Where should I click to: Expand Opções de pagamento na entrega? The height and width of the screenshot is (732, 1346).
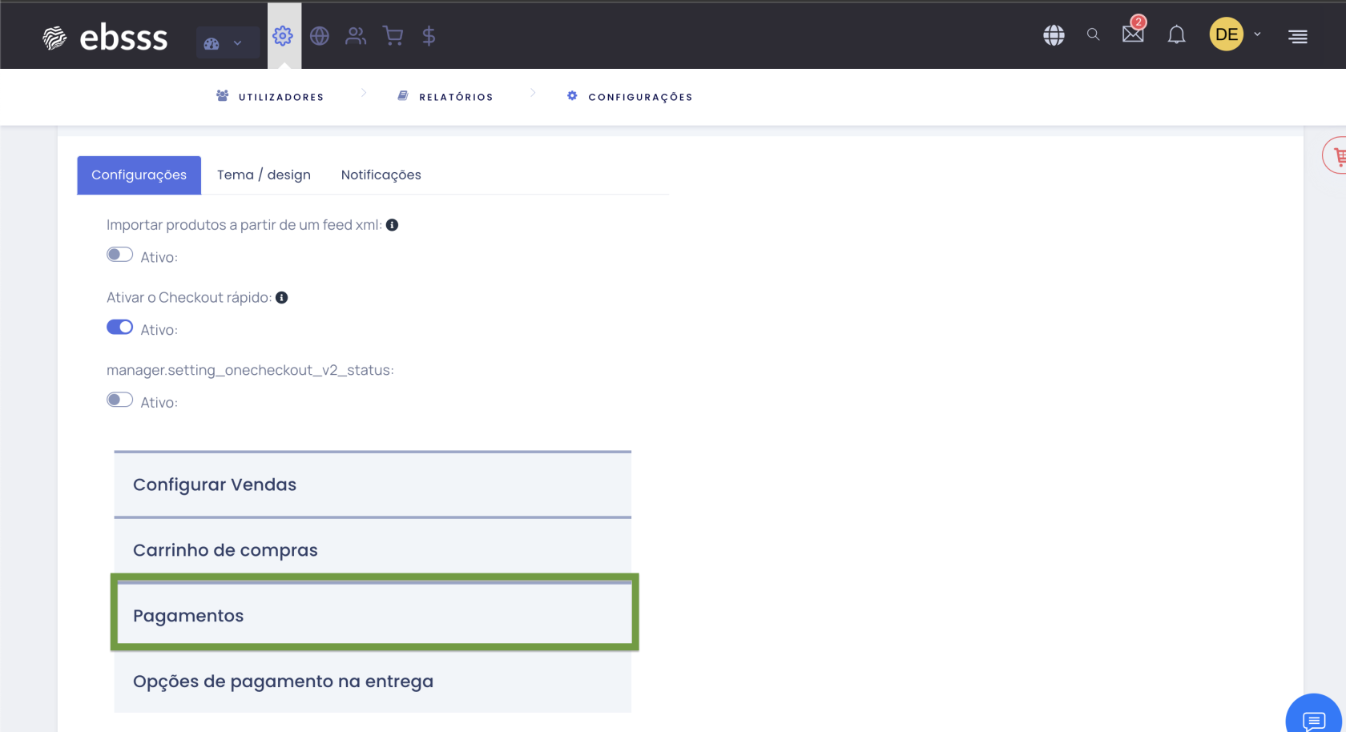click(373, 682)
